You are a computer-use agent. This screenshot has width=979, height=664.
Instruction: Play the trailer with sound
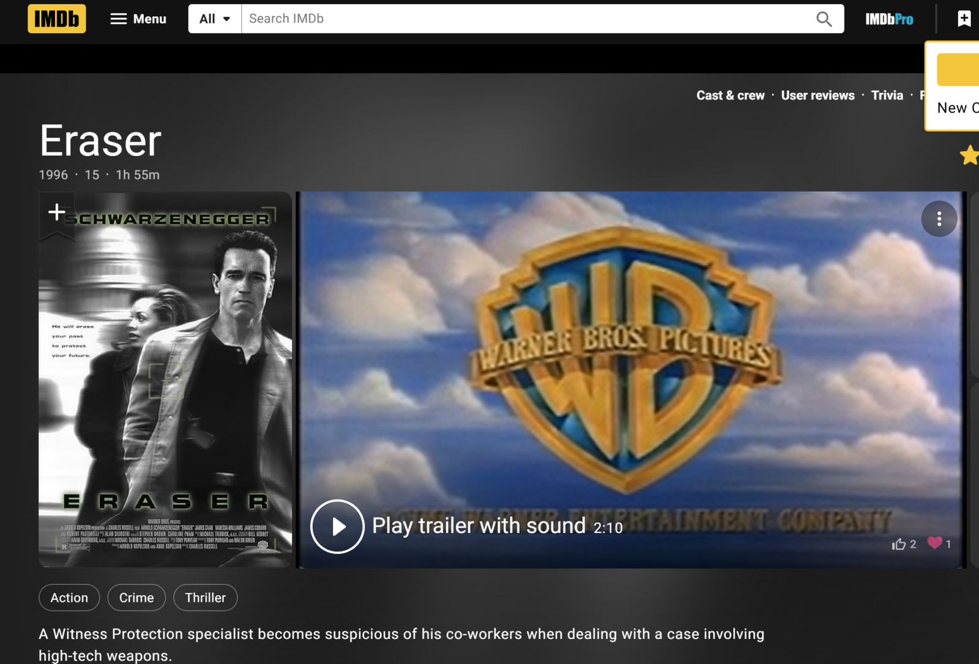click(x=337, y=526)
